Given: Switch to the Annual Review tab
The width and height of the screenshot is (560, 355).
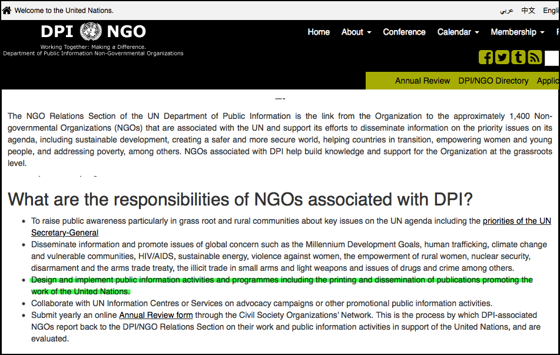Looking at the screenshot, I should 422,81.
